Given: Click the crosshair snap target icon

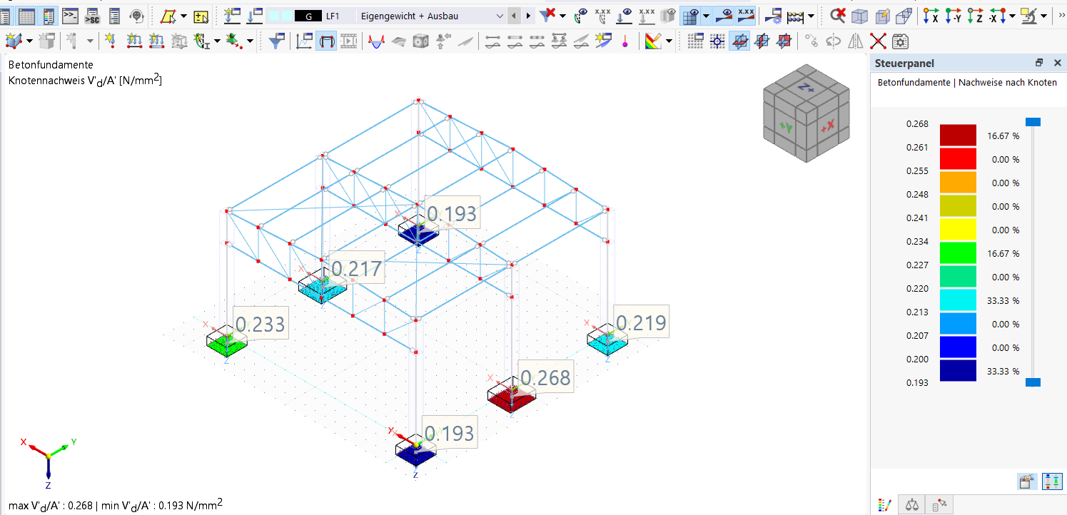Looking at the screenshot, I should click(717, 41).
